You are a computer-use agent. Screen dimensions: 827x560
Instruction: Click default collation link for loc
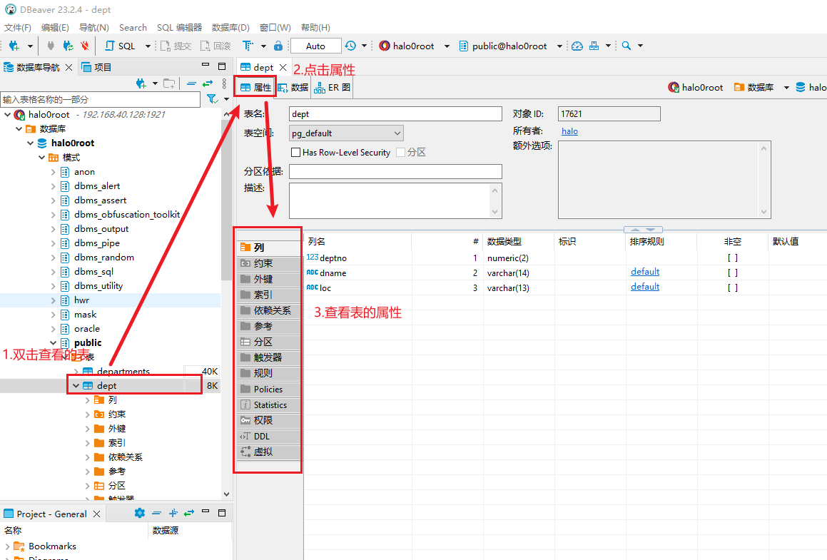(x=645, y=286)
